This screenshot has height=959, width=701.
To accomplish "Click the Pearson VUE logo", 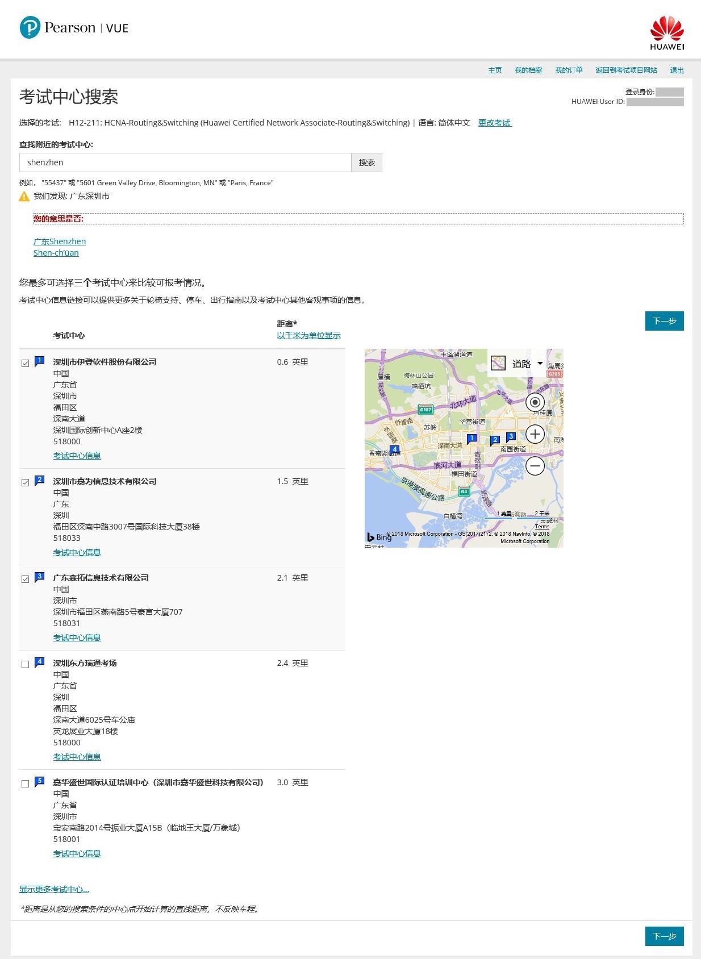I will point(74,28).
